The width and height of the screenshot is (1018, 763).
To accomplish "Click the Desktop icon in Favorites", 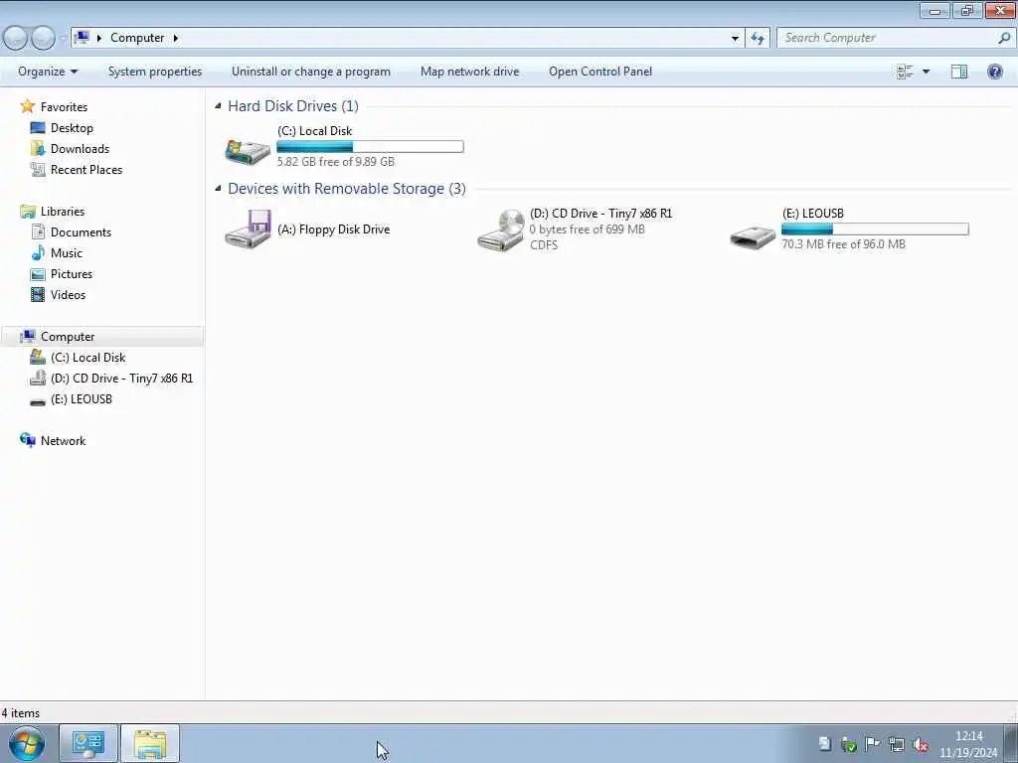I will tap(38, 128).
